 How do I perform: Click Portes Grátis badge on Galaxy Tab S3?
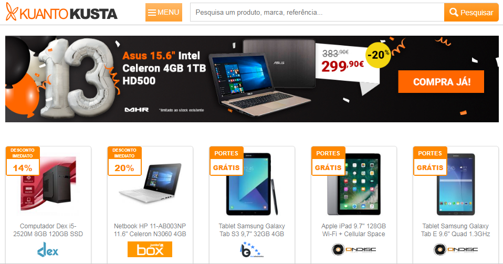[226, 161]
